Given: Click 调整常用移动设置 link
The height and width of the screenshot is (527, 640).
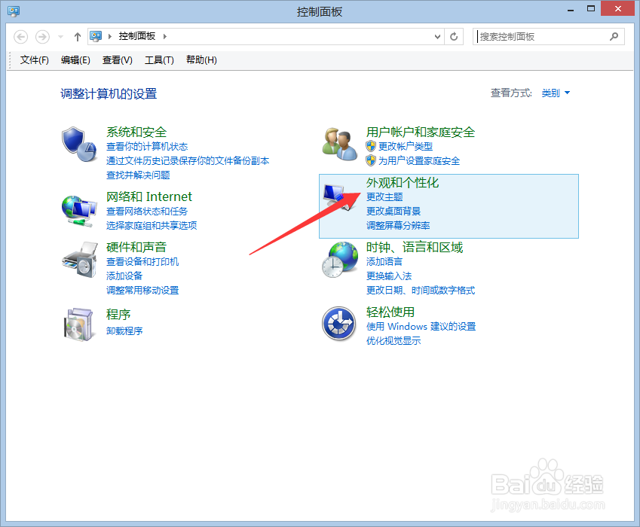Looking at the screenshot, I should [142, 290].
